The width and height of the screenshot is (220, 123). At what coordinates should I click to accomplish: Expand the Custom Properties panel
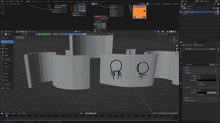189,100
